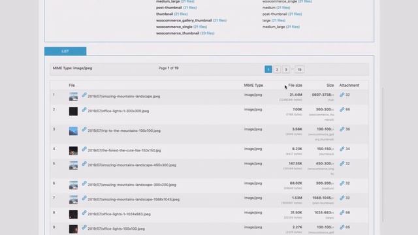Viewport: 418px width, 235px height.
Task: Open woocommerce_thumbnail (20 files) link
Action: tap(207, 33)
